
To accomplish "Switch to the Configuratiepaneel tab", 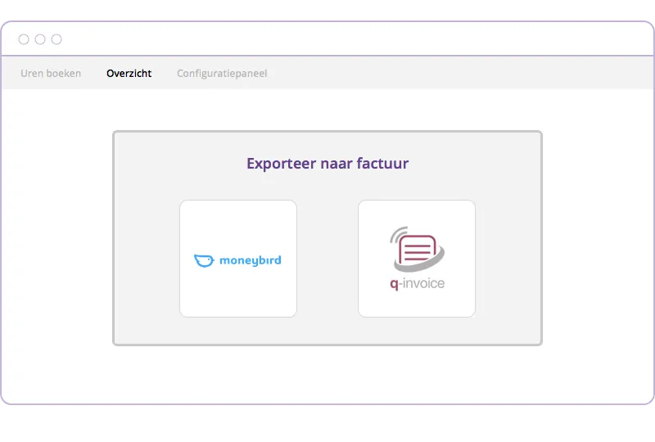I will click(222, 74).
